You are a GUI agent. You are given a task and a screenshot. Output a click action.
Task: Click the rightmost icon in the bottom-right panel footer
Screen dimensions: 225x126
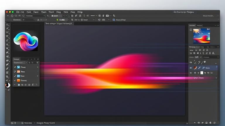point(214,123)
